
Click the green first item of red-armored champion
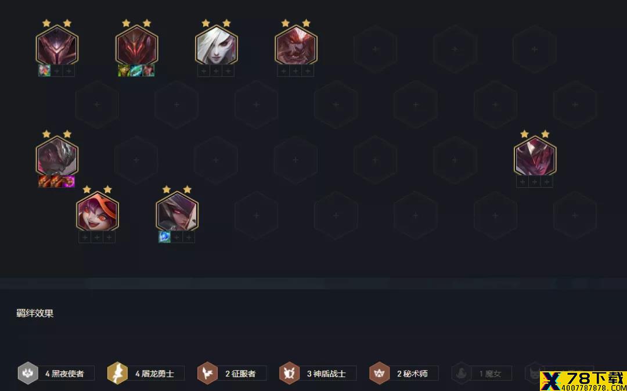coord(124,71)
